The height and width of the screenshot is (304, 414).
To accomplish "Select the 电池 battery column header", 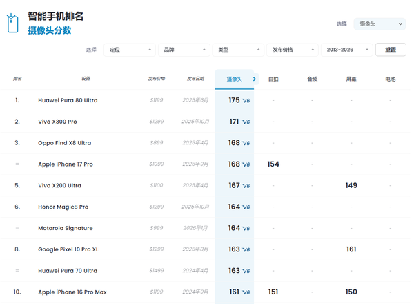I will point(391,79).
